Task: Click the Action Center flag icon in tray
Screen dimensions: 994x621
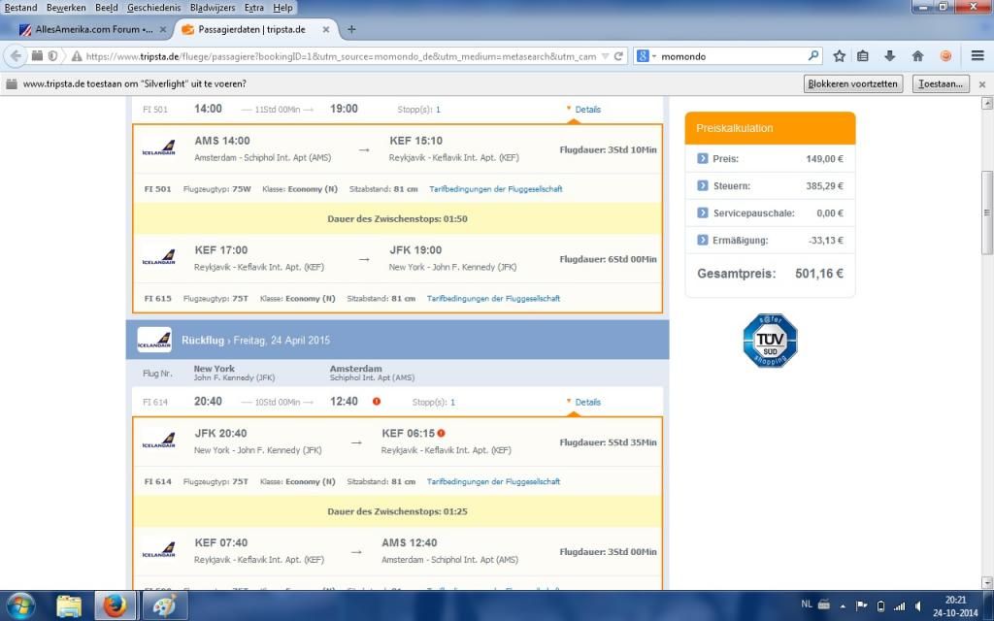Action: 862,606
